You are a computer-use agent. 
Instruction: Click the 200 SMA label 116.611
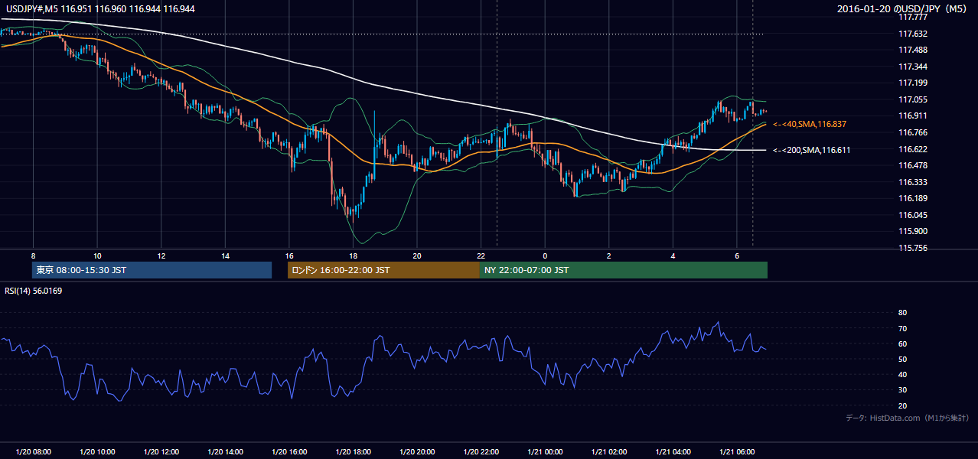pos(811,151)
